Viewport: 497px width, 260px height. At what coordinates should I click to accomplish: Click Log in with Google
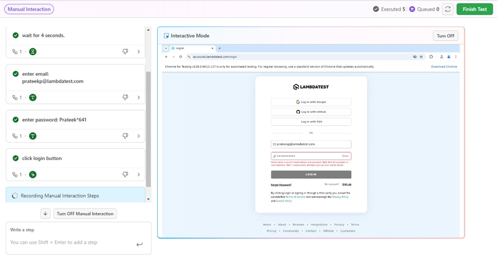pos(311,102)
